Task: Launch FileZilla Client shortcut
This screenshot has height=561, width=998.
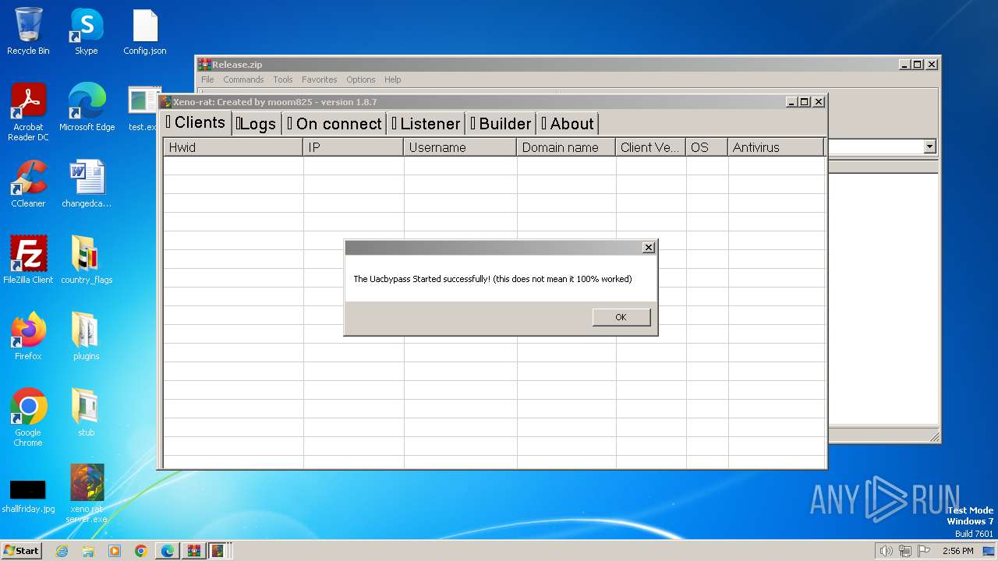Action: (x=28, y=261)
